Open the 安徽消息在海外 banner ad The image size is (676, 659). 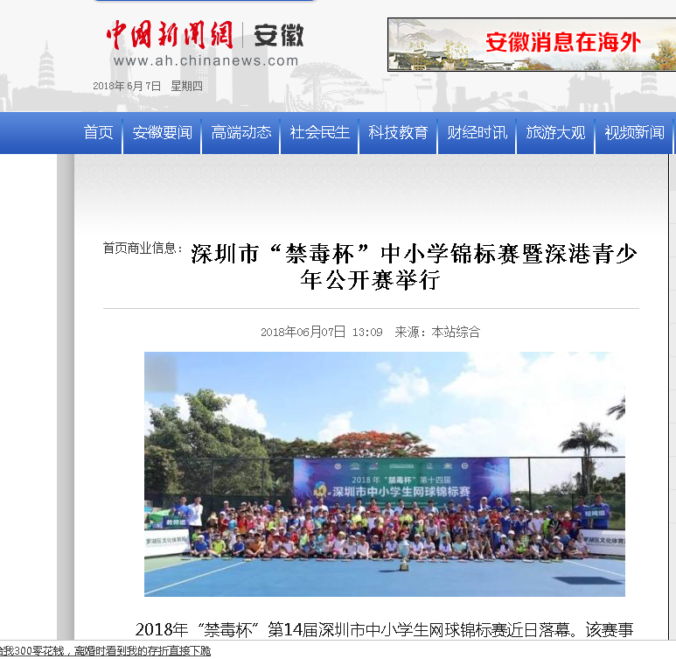(531, 44)
